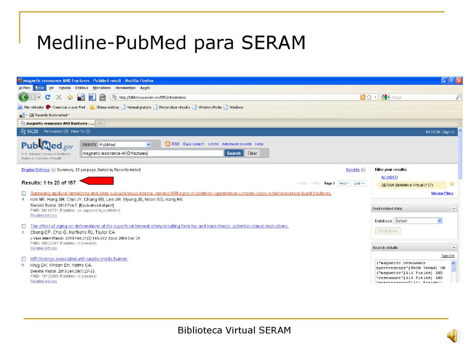The width and height of the screenshot is (472, 354).
Task: Open Related articles under Kim NR article
Action: 43,216
